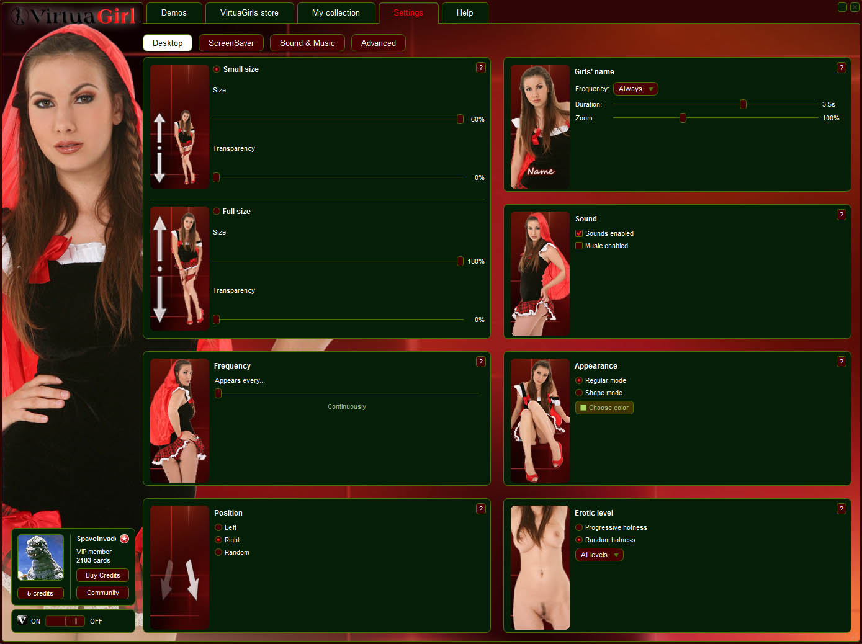
Task: Open the Sound & Music sub-tab
Action: (307, 43)
